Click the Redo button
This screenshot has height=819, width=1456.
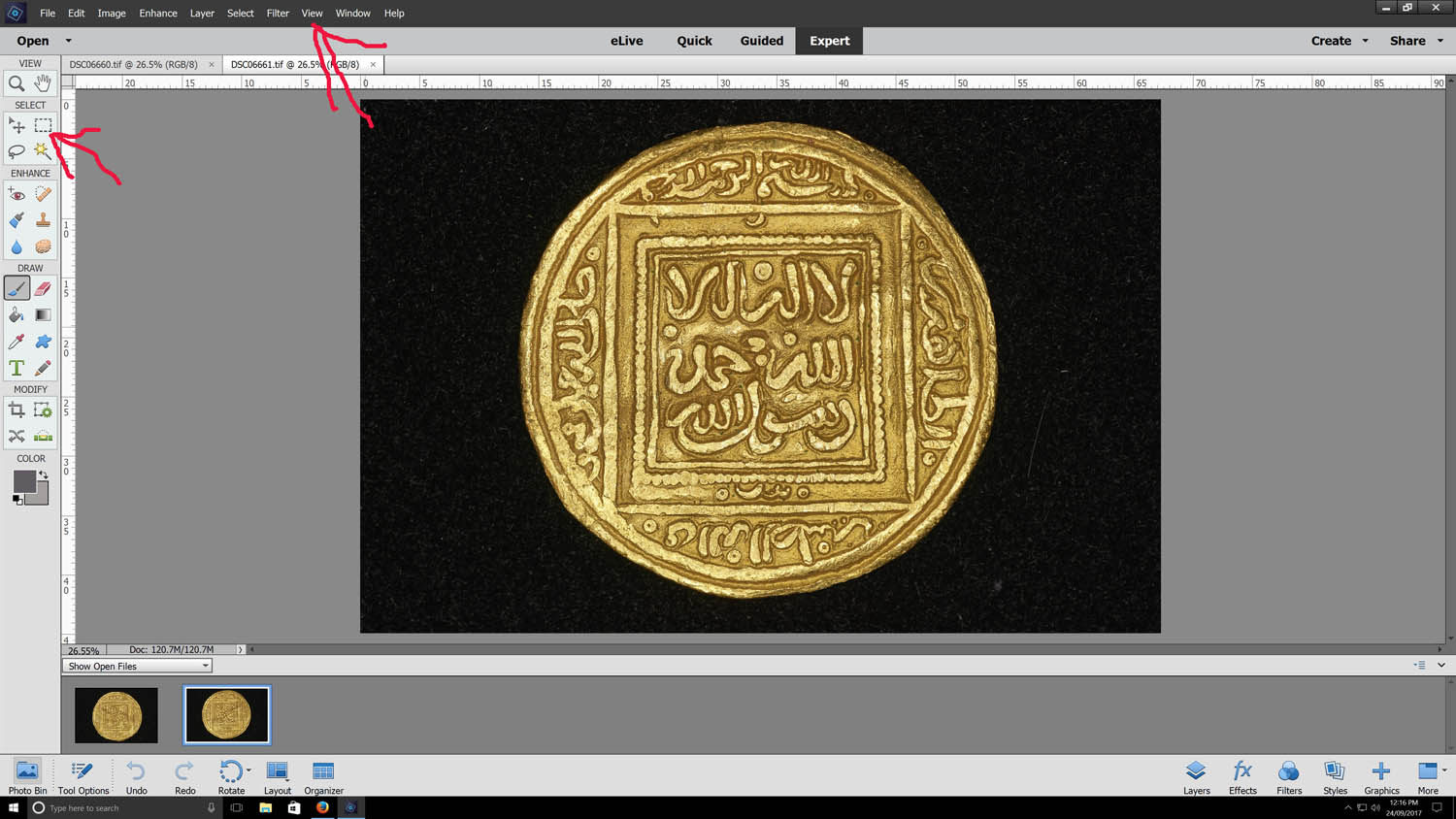point(184,777)
